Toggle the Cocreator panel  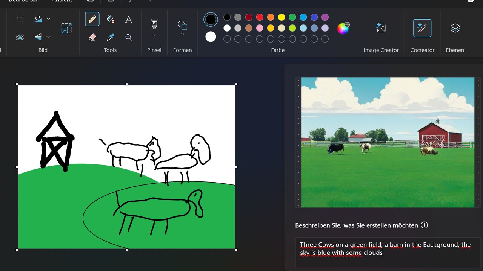pos(422,28)
